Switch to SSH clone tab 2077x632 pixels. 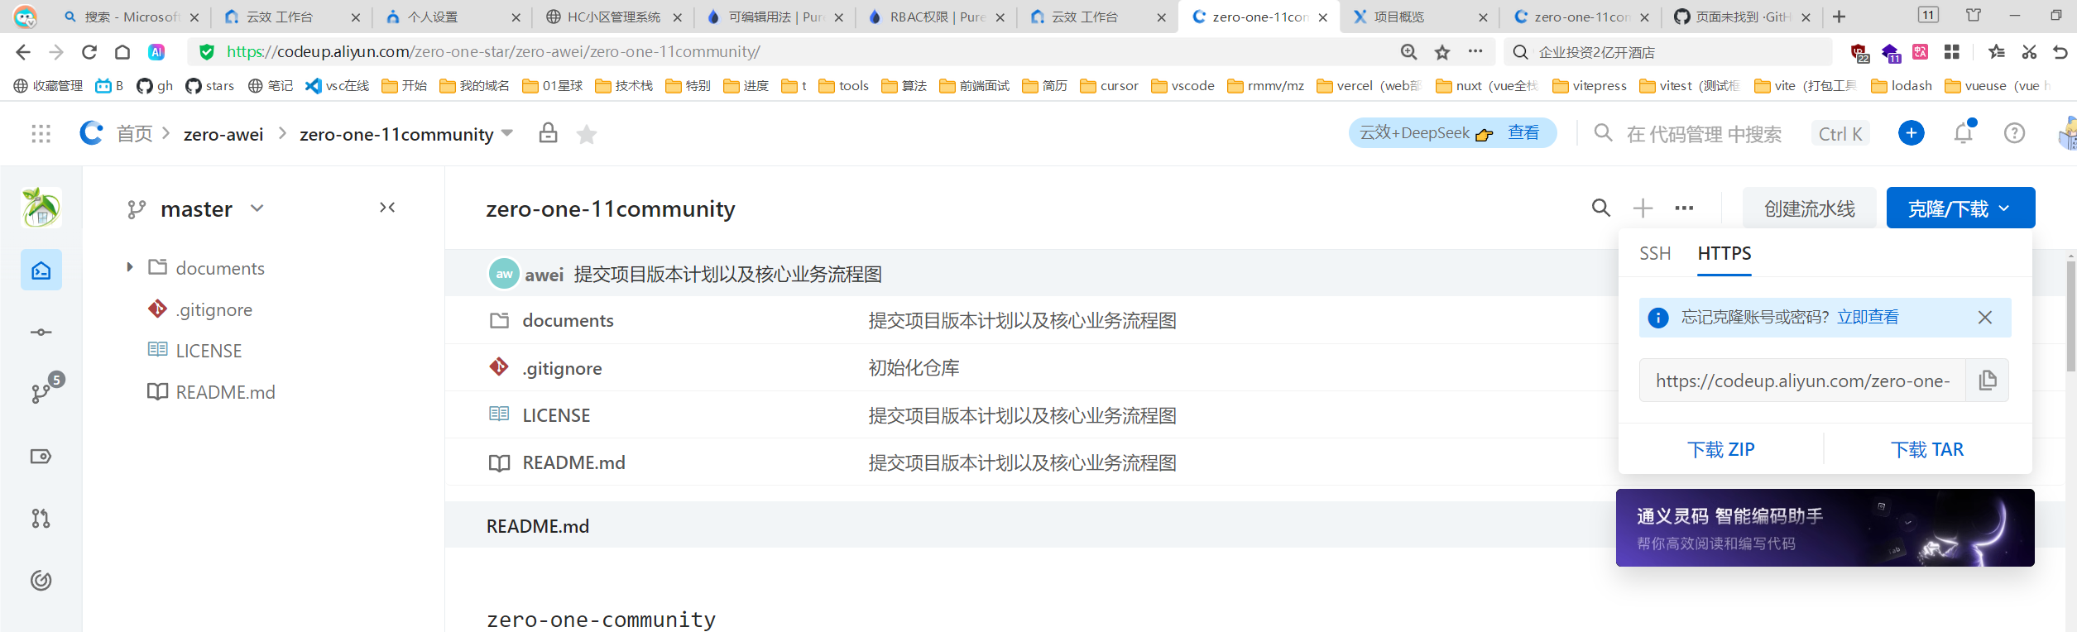point(1655,253)
